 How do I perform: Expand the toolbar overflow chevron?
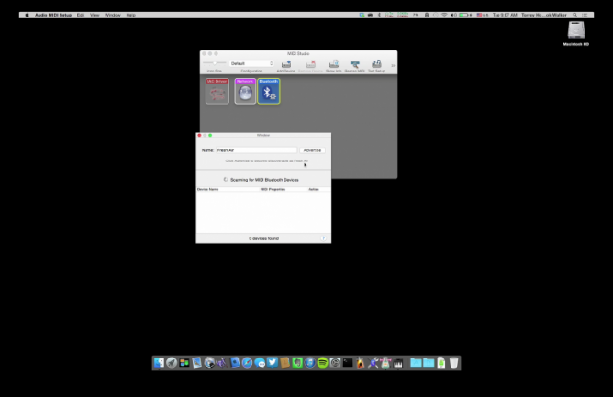393,65
